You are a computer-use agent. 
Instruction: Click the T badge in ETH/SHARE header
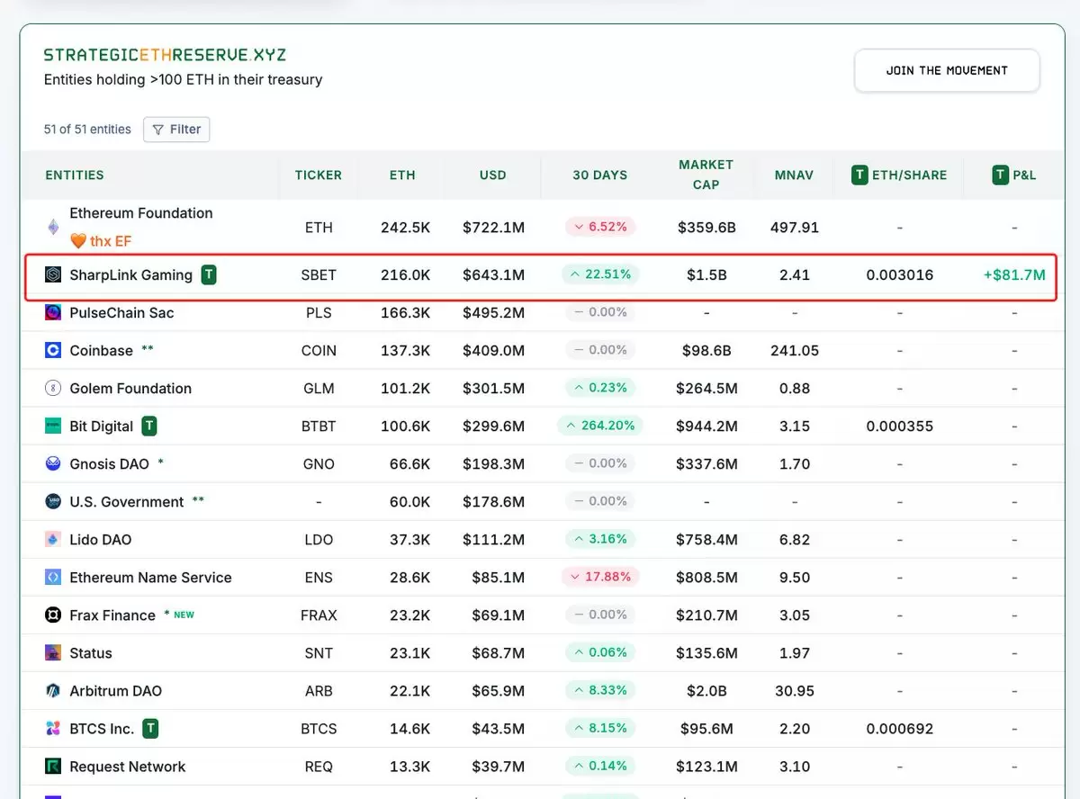click(x=860, y=175)
